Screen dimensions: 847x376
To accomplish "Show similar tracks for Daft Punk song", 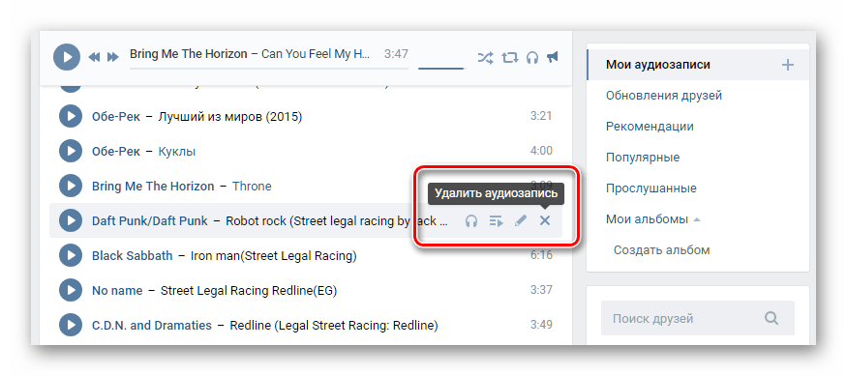I will (471, 220).
